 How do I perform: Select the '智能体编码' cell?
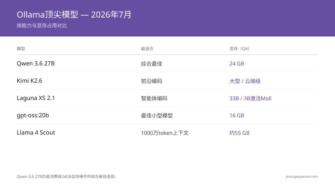tap(154, 98)
